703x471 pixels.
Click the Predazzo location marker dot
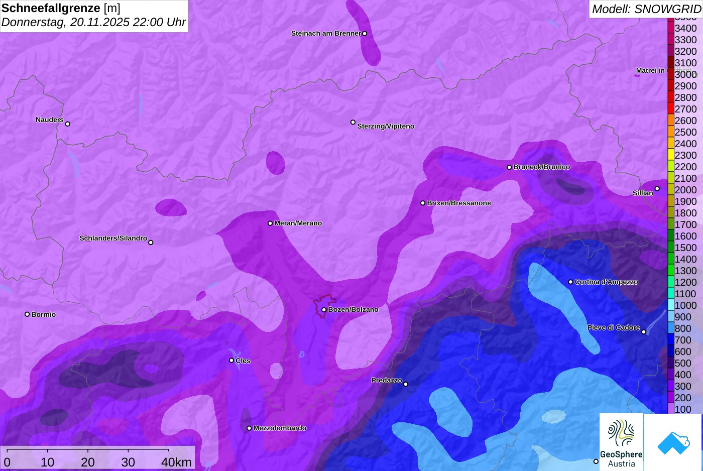(406, 384)
